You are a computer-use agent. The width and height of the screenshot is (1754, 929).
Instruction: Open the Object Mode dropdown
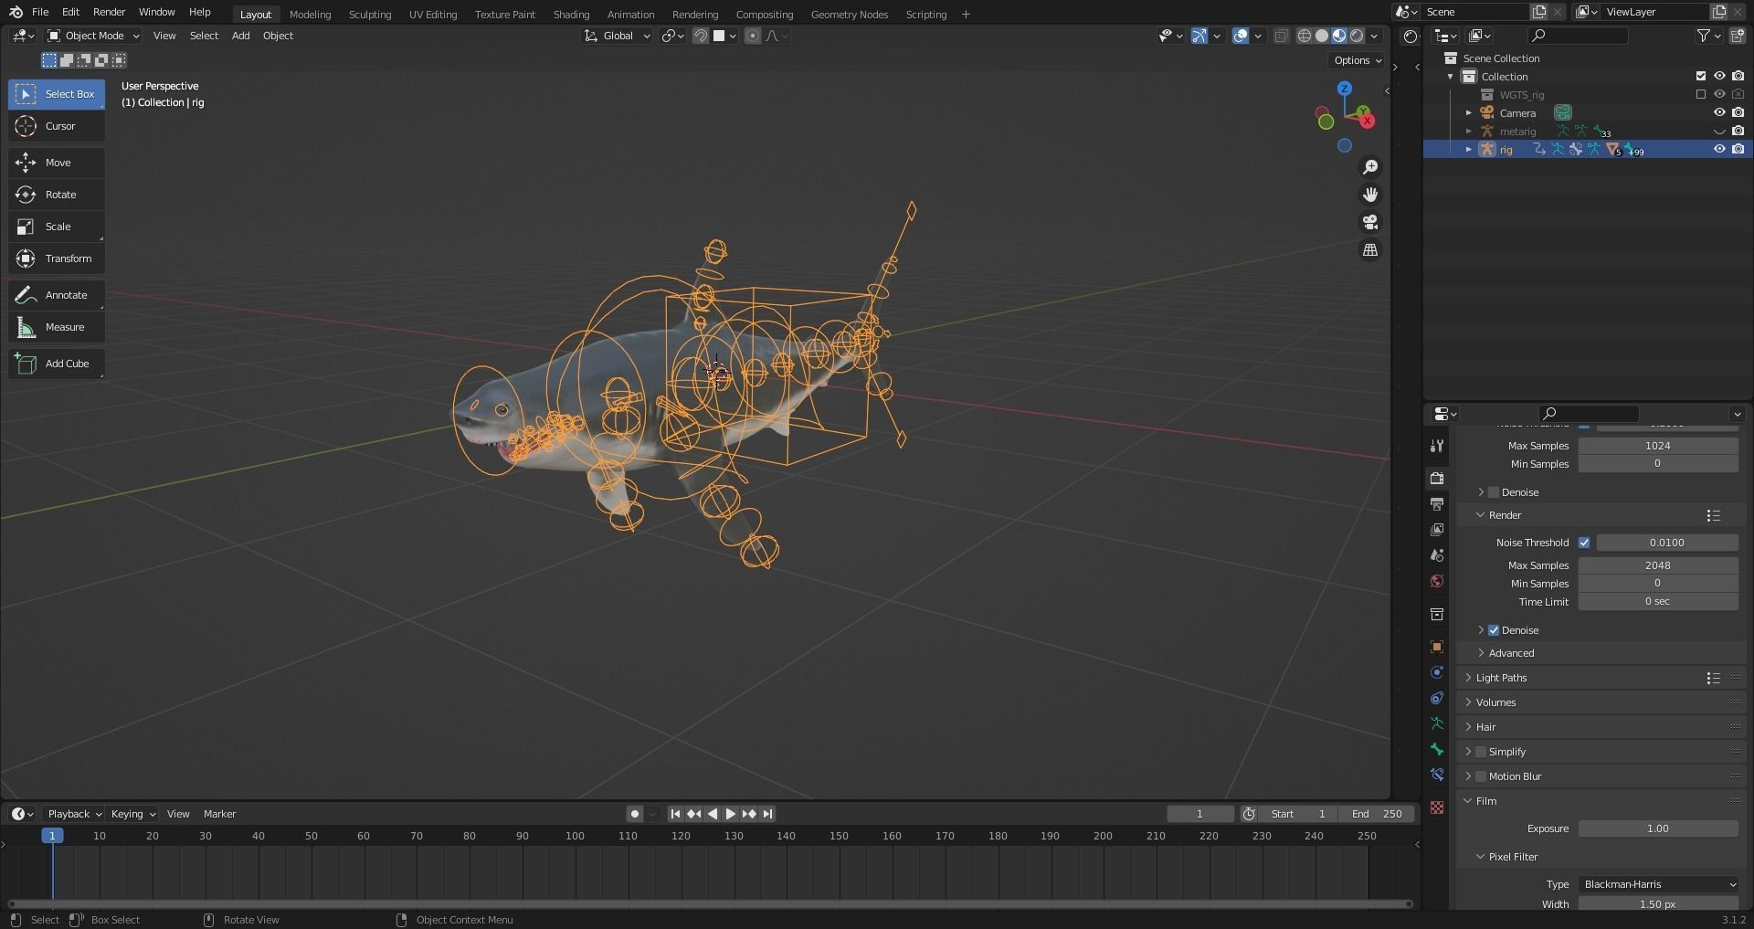[93, 36]
